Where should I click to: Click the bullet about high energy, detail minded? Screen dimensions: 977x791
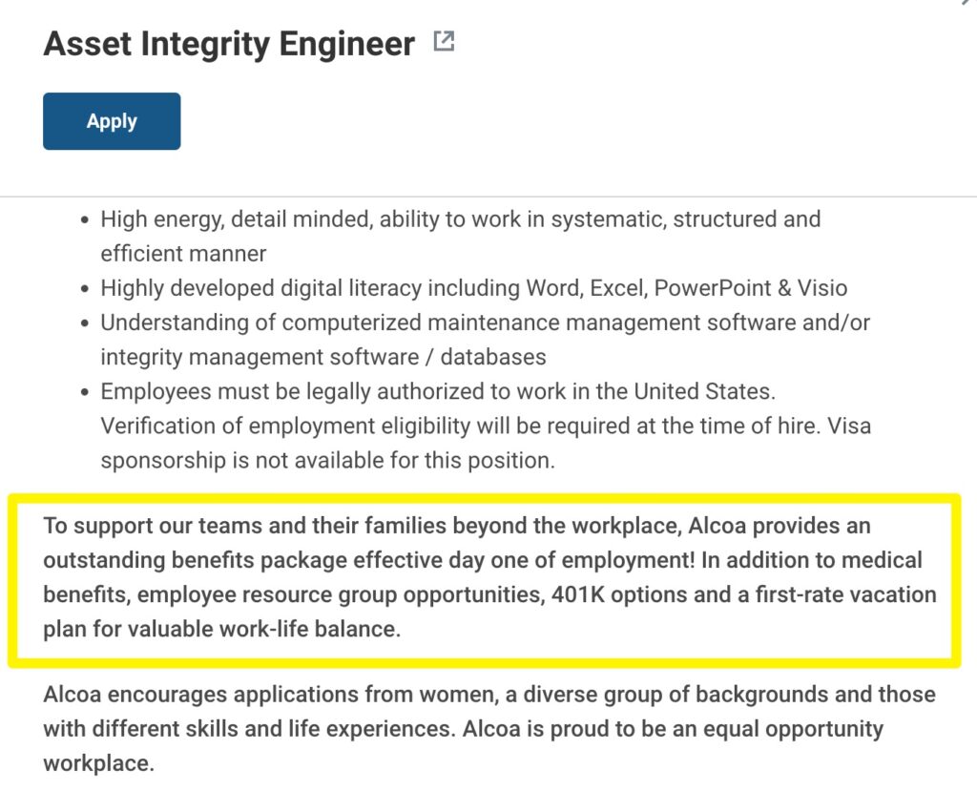click(x=461, y=237)
